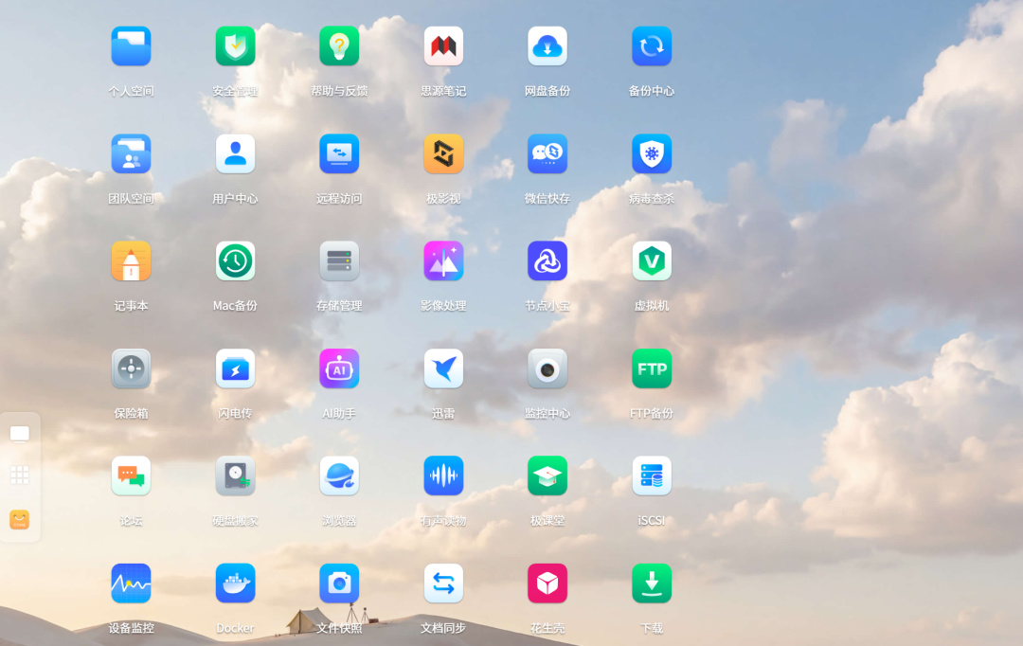
Task: Open Mac备份 Time Machine app
Action: click(x=236, y=261)
